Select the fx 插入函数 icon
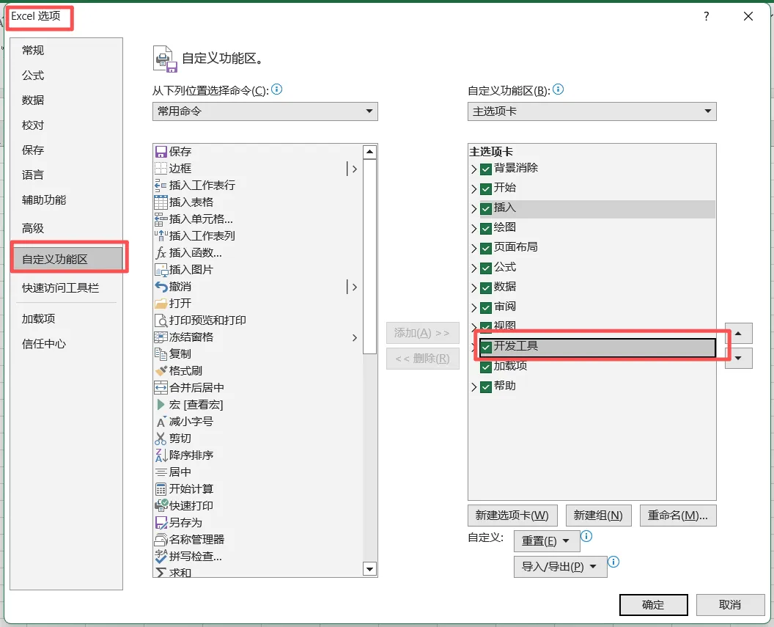 (161, 253)
